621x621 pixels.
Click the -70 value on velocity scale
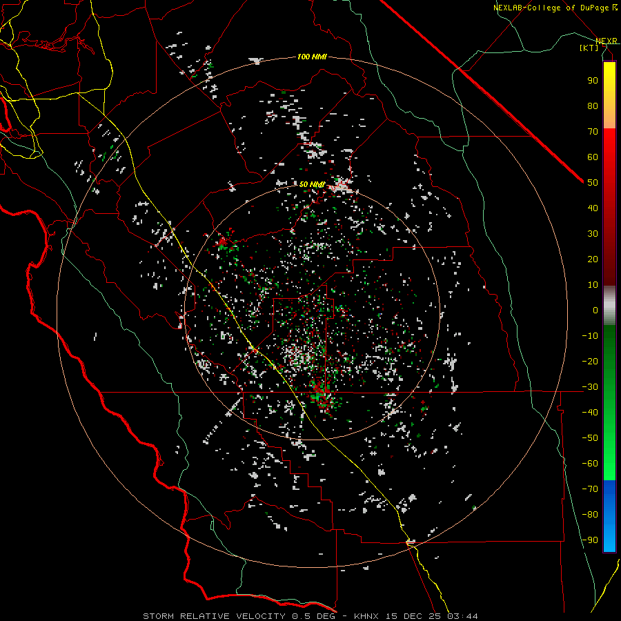[x=590, y=489]
